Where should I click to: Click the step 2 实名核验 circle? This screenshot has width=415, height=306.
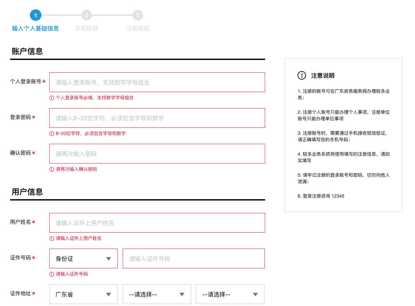tap(86, 15)
